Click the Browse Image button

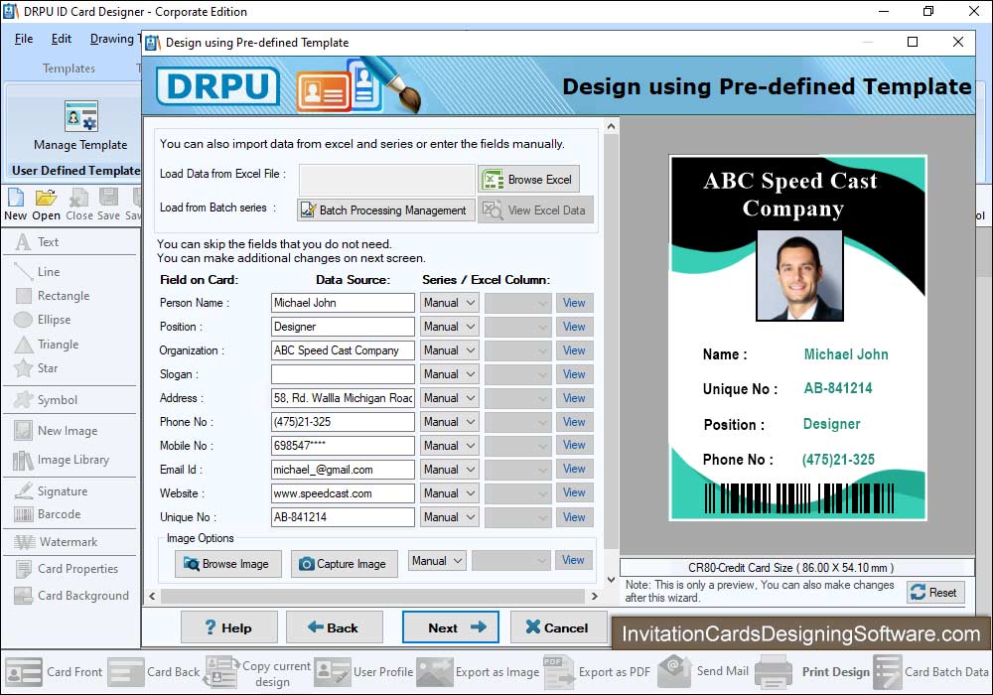pyautogui.click(x=227, y=564)
